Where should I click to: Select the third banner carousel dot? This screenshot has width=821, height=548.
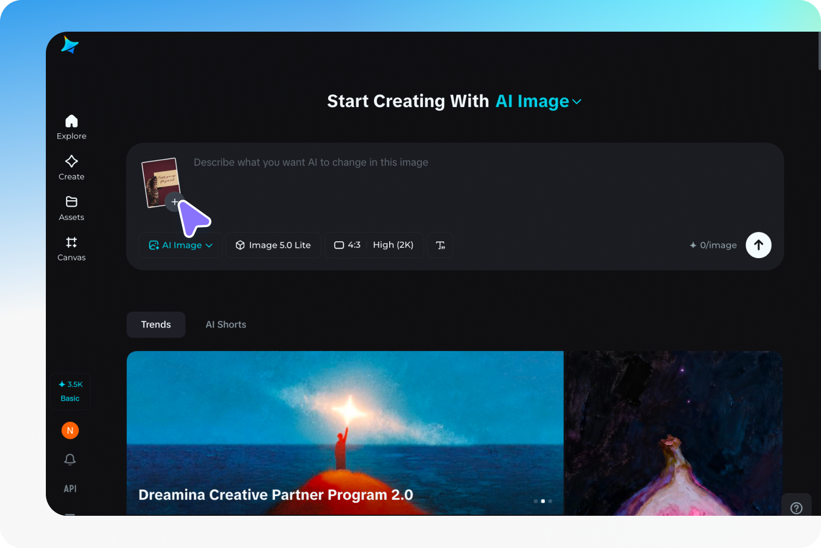pos(550,501)
